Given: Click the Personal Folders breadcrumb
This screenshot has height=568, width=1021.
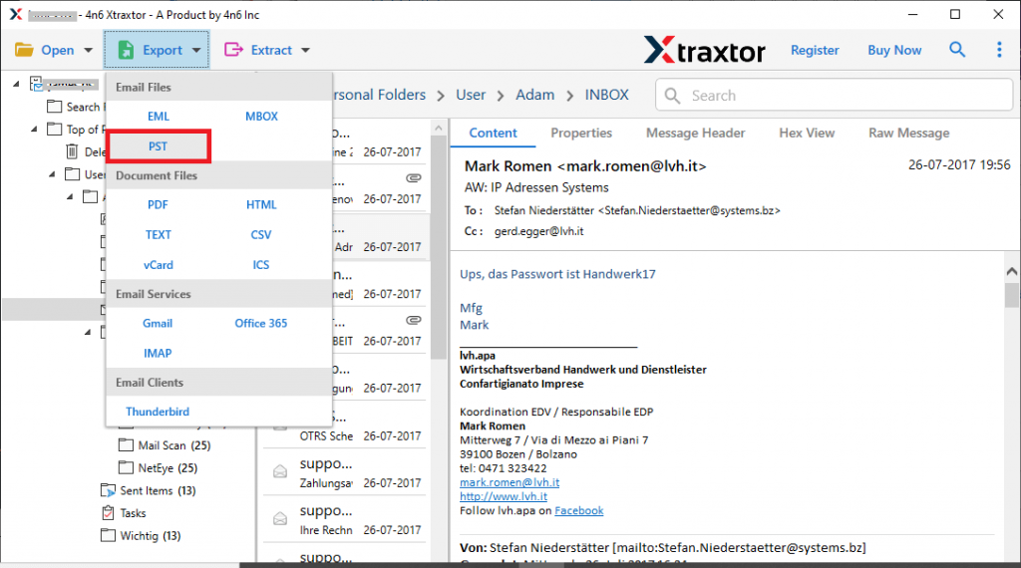Looking at the screenshot, I should pos(379,95).
